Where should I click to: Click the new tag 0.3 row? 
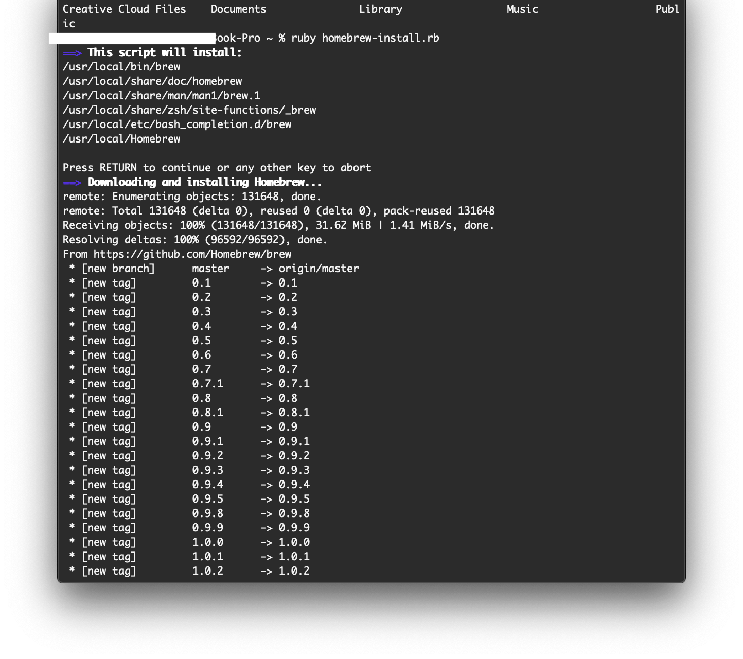pyautogui.click(x=183, y=312)
